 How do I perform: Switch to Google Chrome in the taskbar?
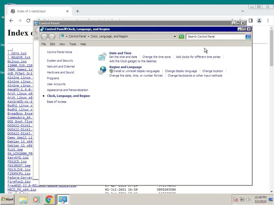(49, 199)
